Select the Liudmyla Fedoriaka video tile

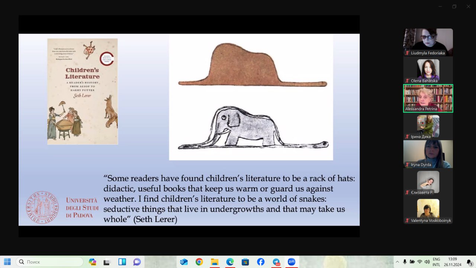pos(428,42)
